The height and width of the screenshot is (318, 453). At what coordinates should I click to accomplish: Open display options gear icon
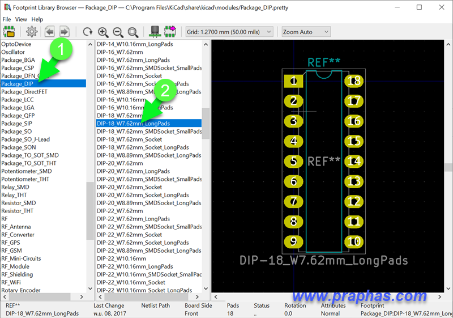(32, 32)
